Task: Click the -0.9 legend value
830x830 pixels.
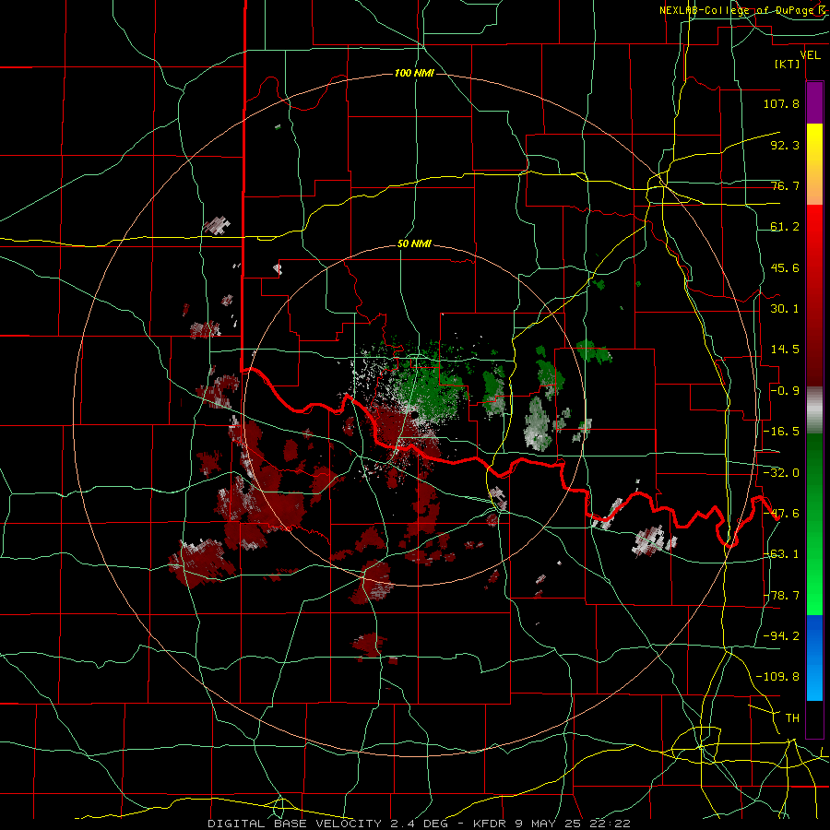Action: [x=785, y=391]
